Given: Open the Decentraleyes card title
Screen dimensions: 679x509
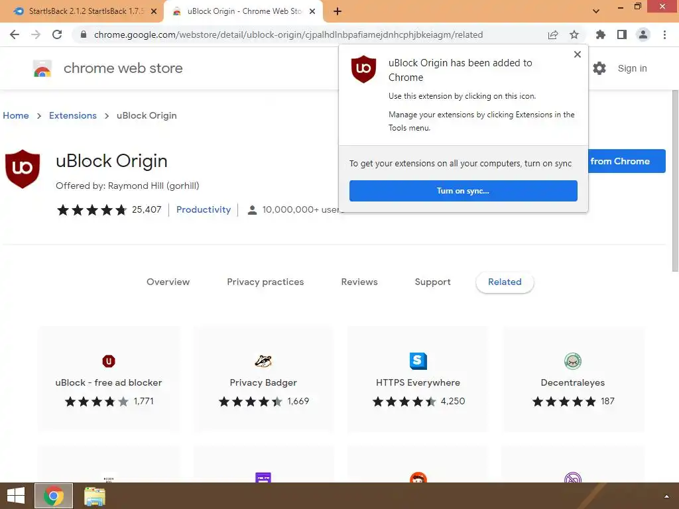Looking at the screenshot, I should [x=573, y=382].
